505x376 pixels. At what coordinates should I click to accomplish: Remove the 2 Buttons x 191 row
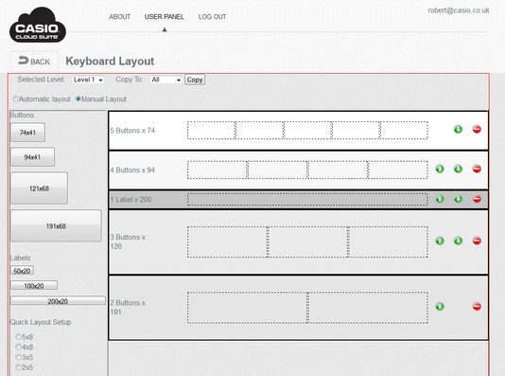click(477, 306)
